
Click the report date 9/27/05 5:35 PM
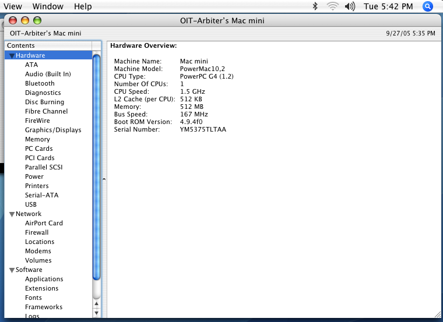tap(410, 33)
